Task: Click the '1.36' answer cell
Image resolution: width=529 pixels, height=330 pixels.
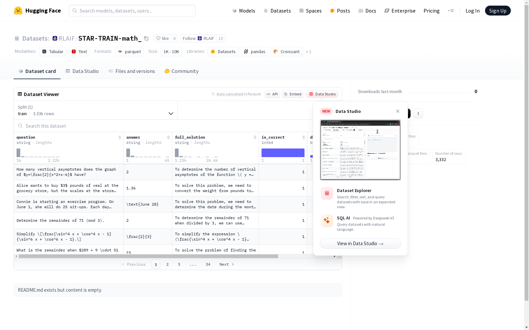Action: [x=148, y=188]
